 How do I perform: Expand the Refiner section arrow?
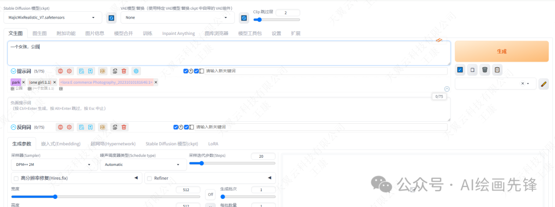pos(269,178)
